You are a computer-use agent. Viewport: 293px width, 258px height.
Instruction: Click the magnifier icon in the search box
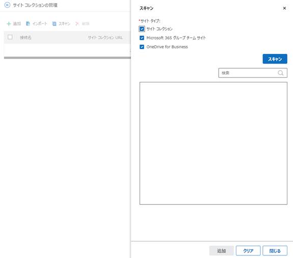click(280, 73)
